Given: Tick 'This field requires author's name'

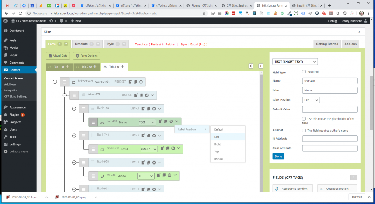Looking at the screenshot, I should point(304,131).
